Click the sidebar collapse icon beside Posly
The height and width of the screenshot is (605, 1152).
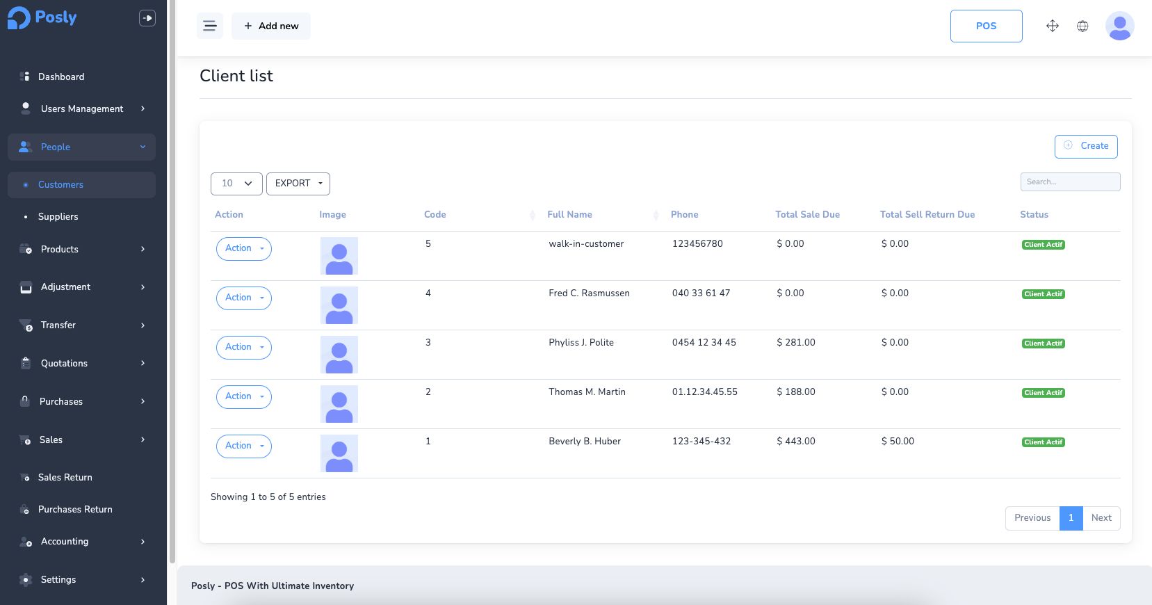(147, 18)
